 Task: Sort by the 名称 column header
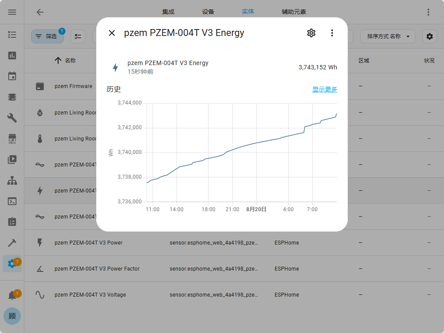pyautogui.click(x=70, y=61)
